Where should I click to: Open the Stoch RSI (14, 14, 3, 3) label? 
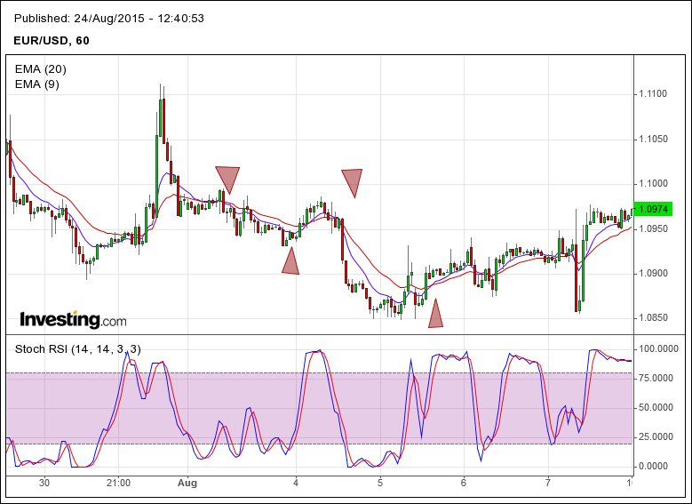tap(78, 348)
